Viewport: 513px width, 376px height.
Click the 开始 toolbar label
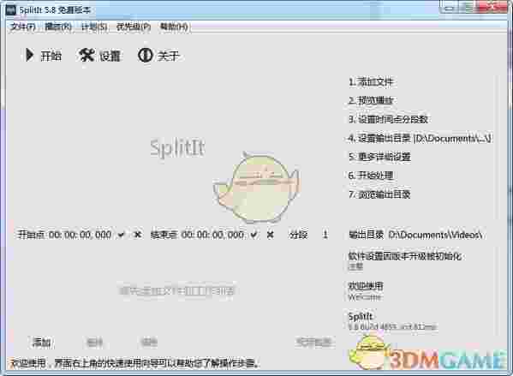(x=51, y=56)
